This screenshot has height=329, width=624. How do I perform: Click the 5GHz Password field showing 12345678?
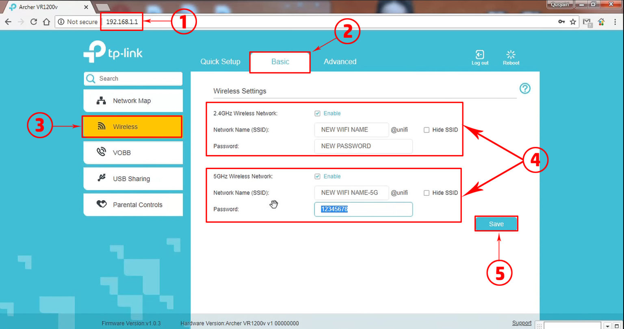tap(364, 209)
